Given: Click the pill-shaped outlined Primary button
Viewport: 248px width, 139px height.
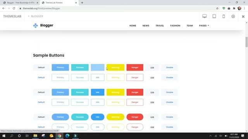Looking at the screenshot, I should tap(60, 127).
